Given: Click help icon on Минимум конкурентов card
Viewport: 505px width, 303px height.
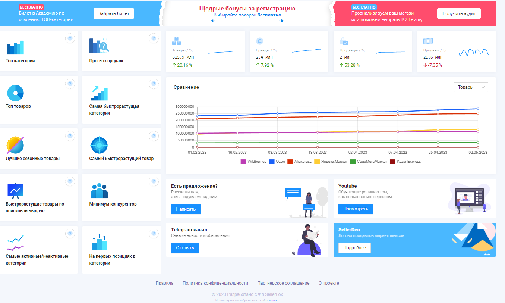Looking at the screenshot, I should pyautogui.click(x=154, y=182).
